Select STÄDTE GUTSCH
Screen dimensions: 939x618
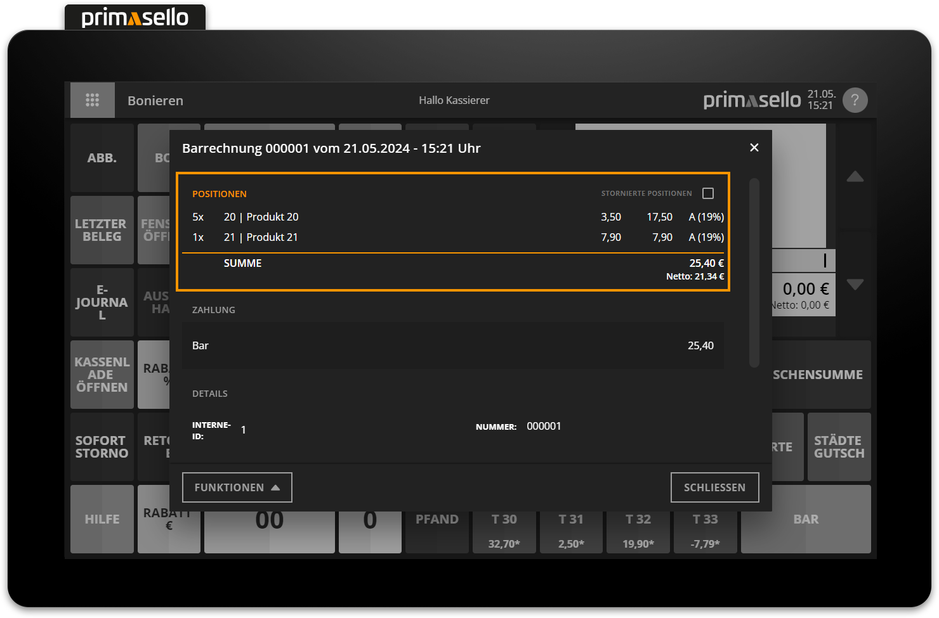tap(839, 447)
